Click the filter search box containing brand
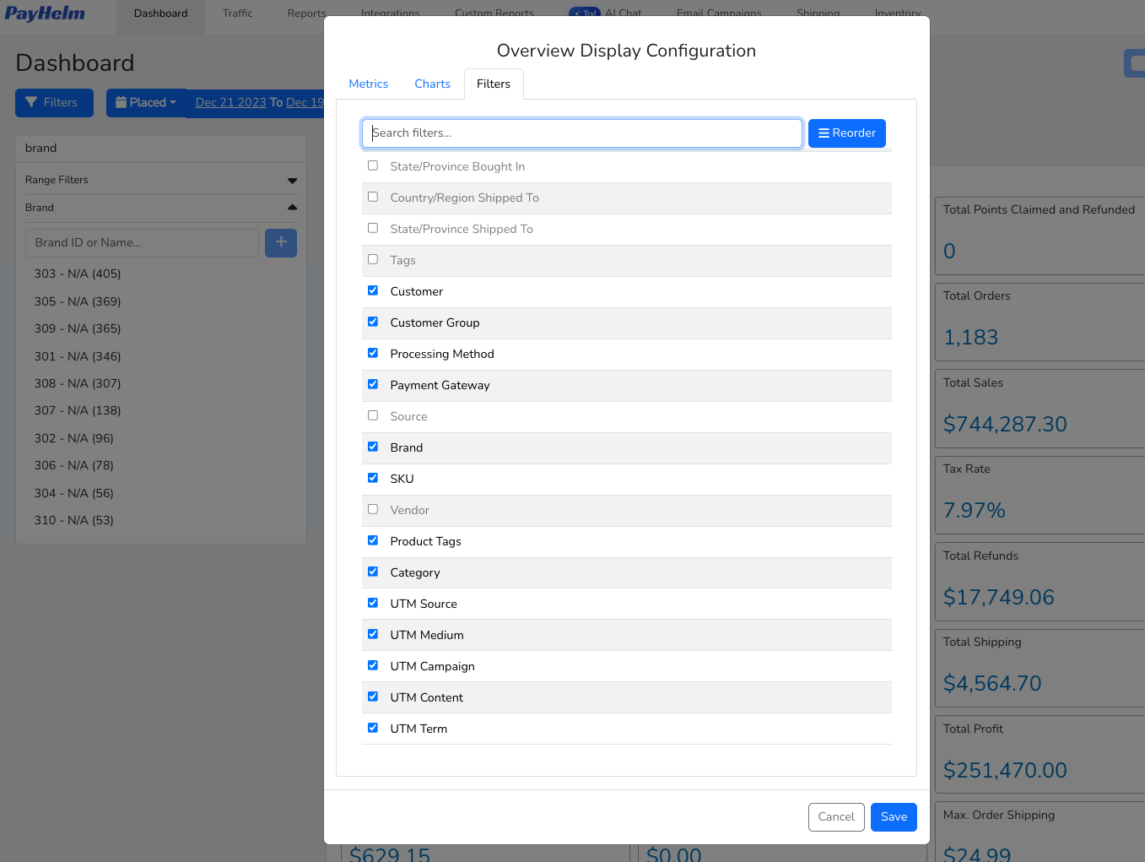The height and width of the screenshot is (862, 1145). [x=161, y=149]
